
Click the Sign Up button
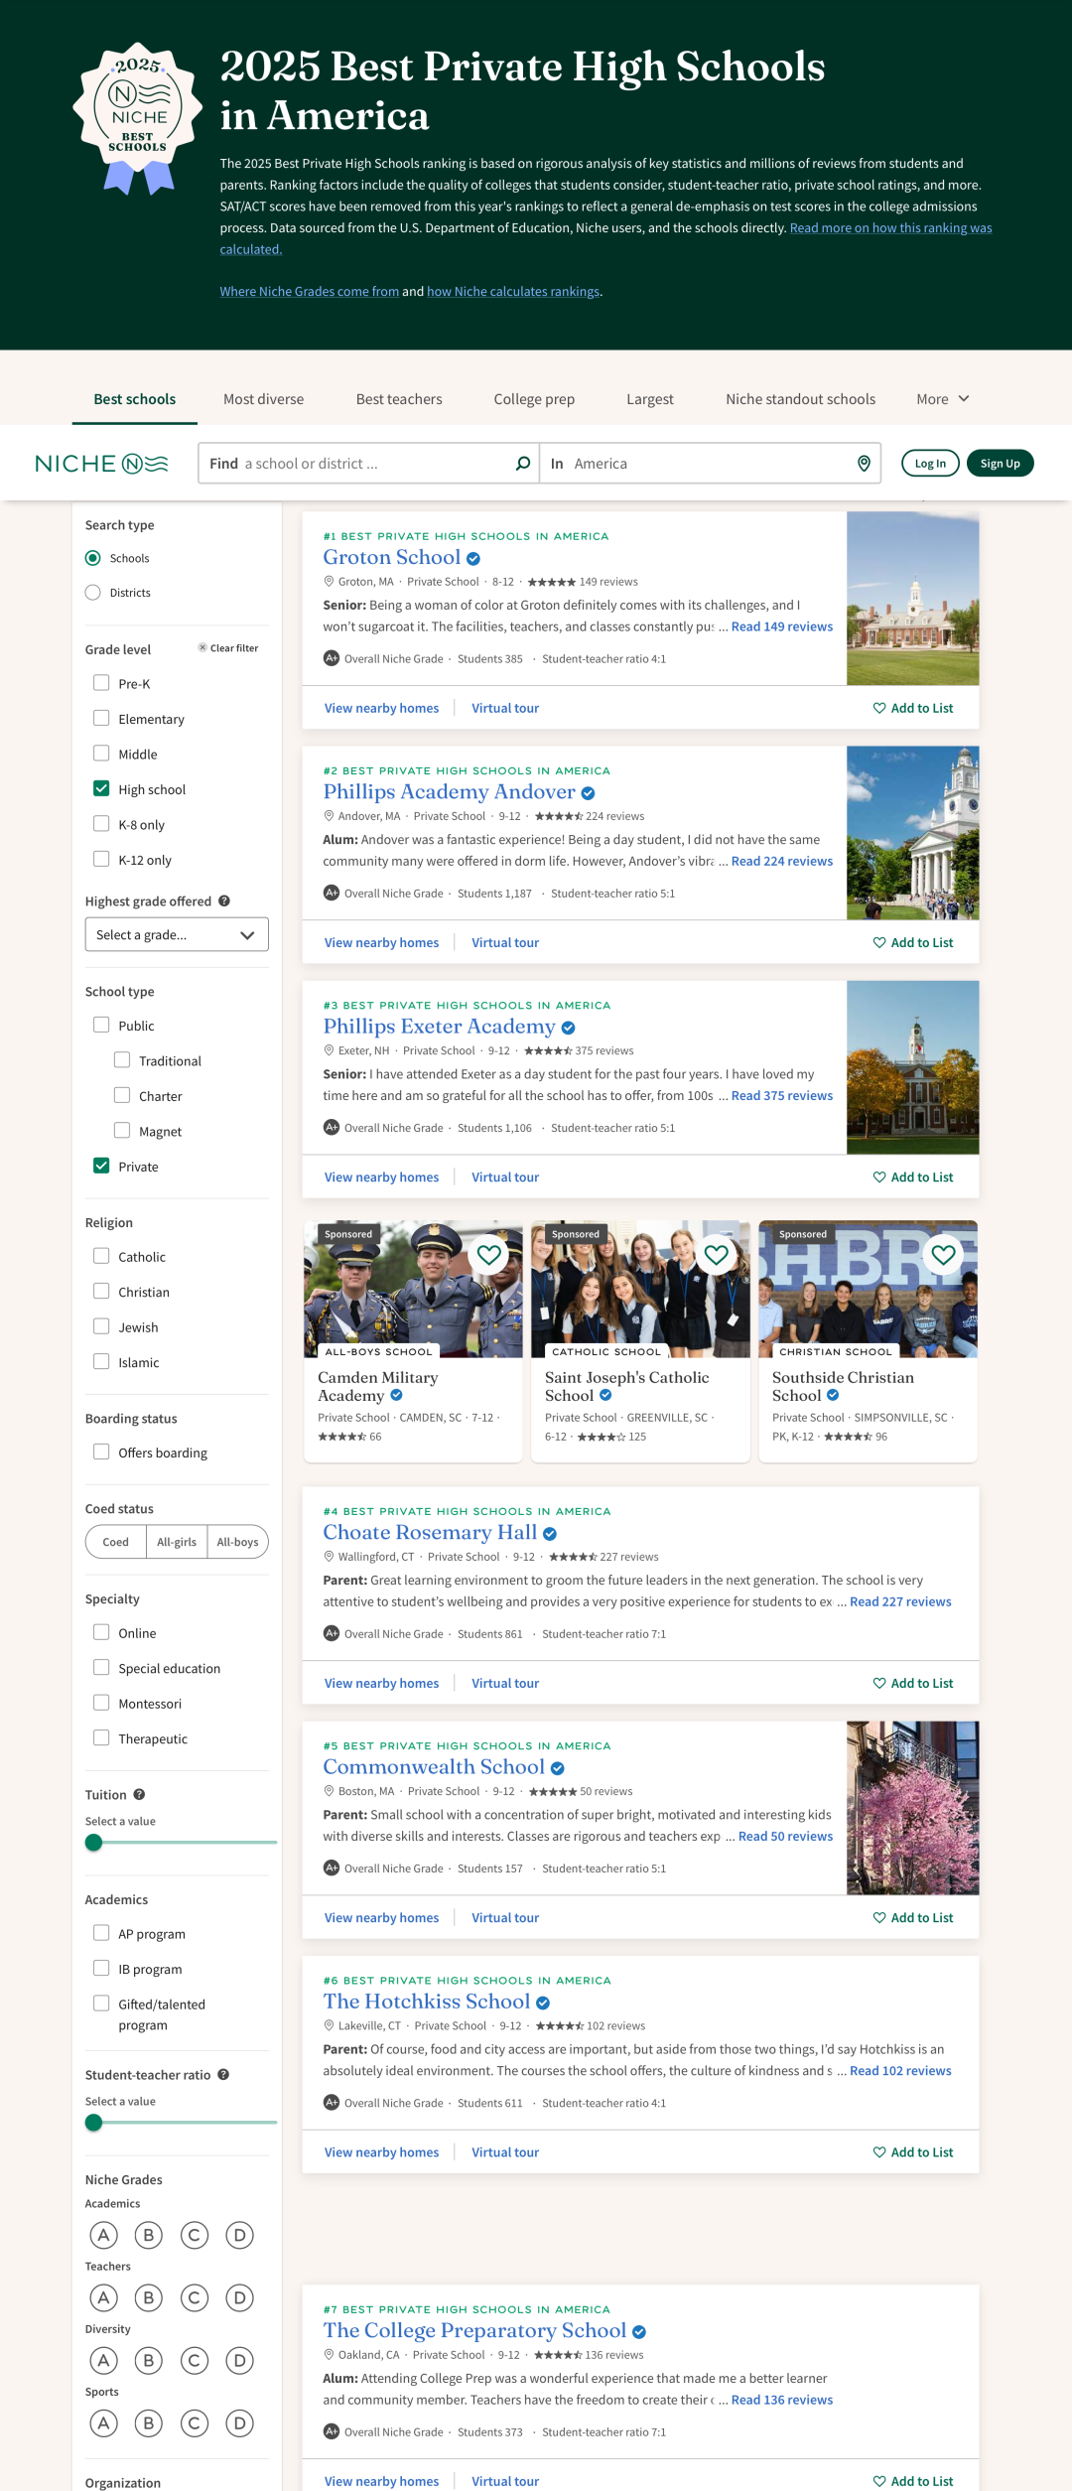pyautogui.click(x=1001, y=464)
